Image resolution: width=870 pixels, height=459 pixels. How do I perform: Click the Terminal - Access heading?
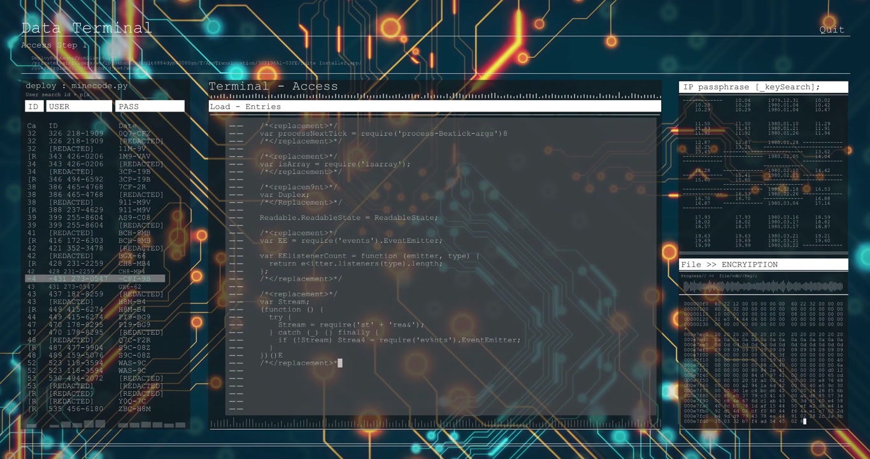[273, 86]
